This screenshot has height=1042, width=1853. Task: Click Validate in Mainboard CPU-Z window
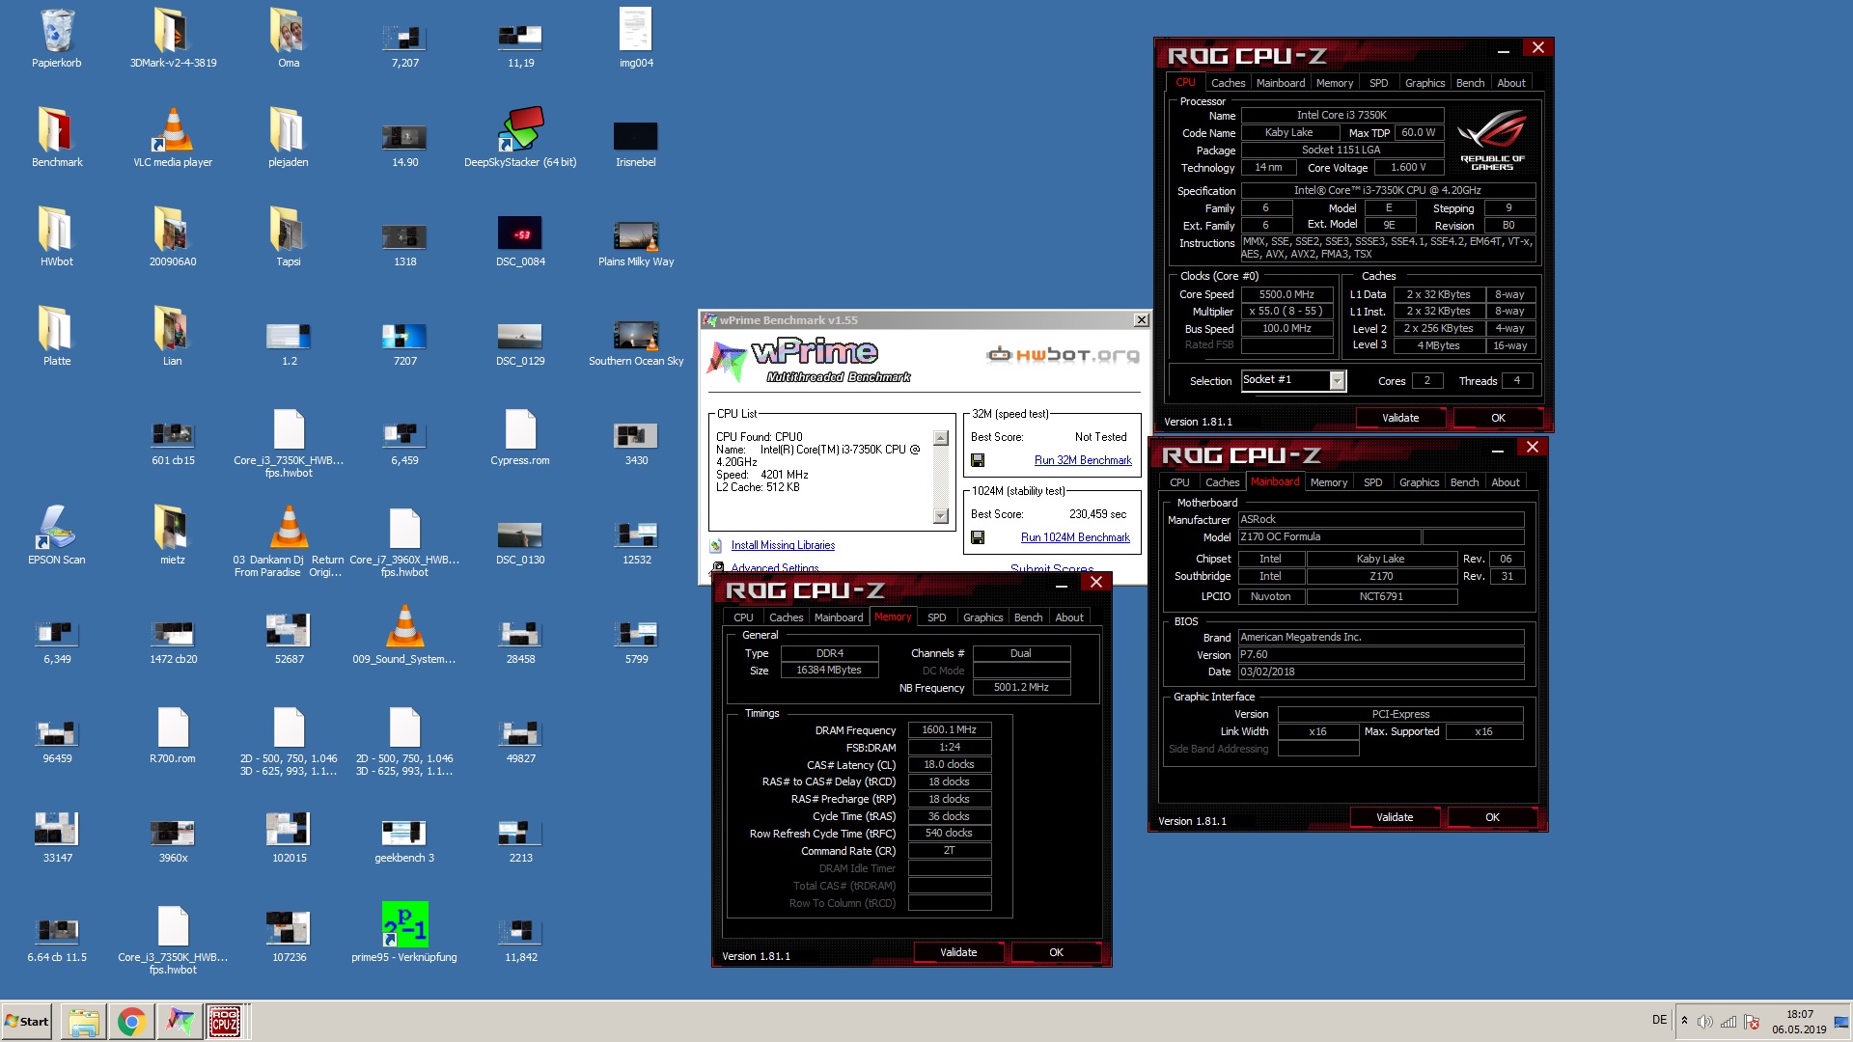click(1395, 817)
